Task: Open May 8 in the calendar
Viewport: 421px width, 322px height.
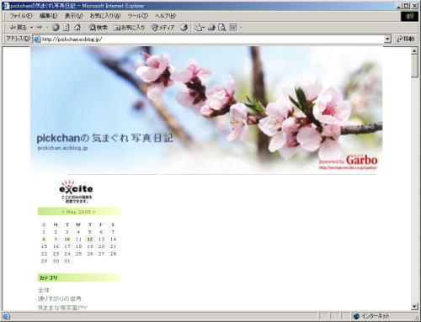Action: [44, 240]
